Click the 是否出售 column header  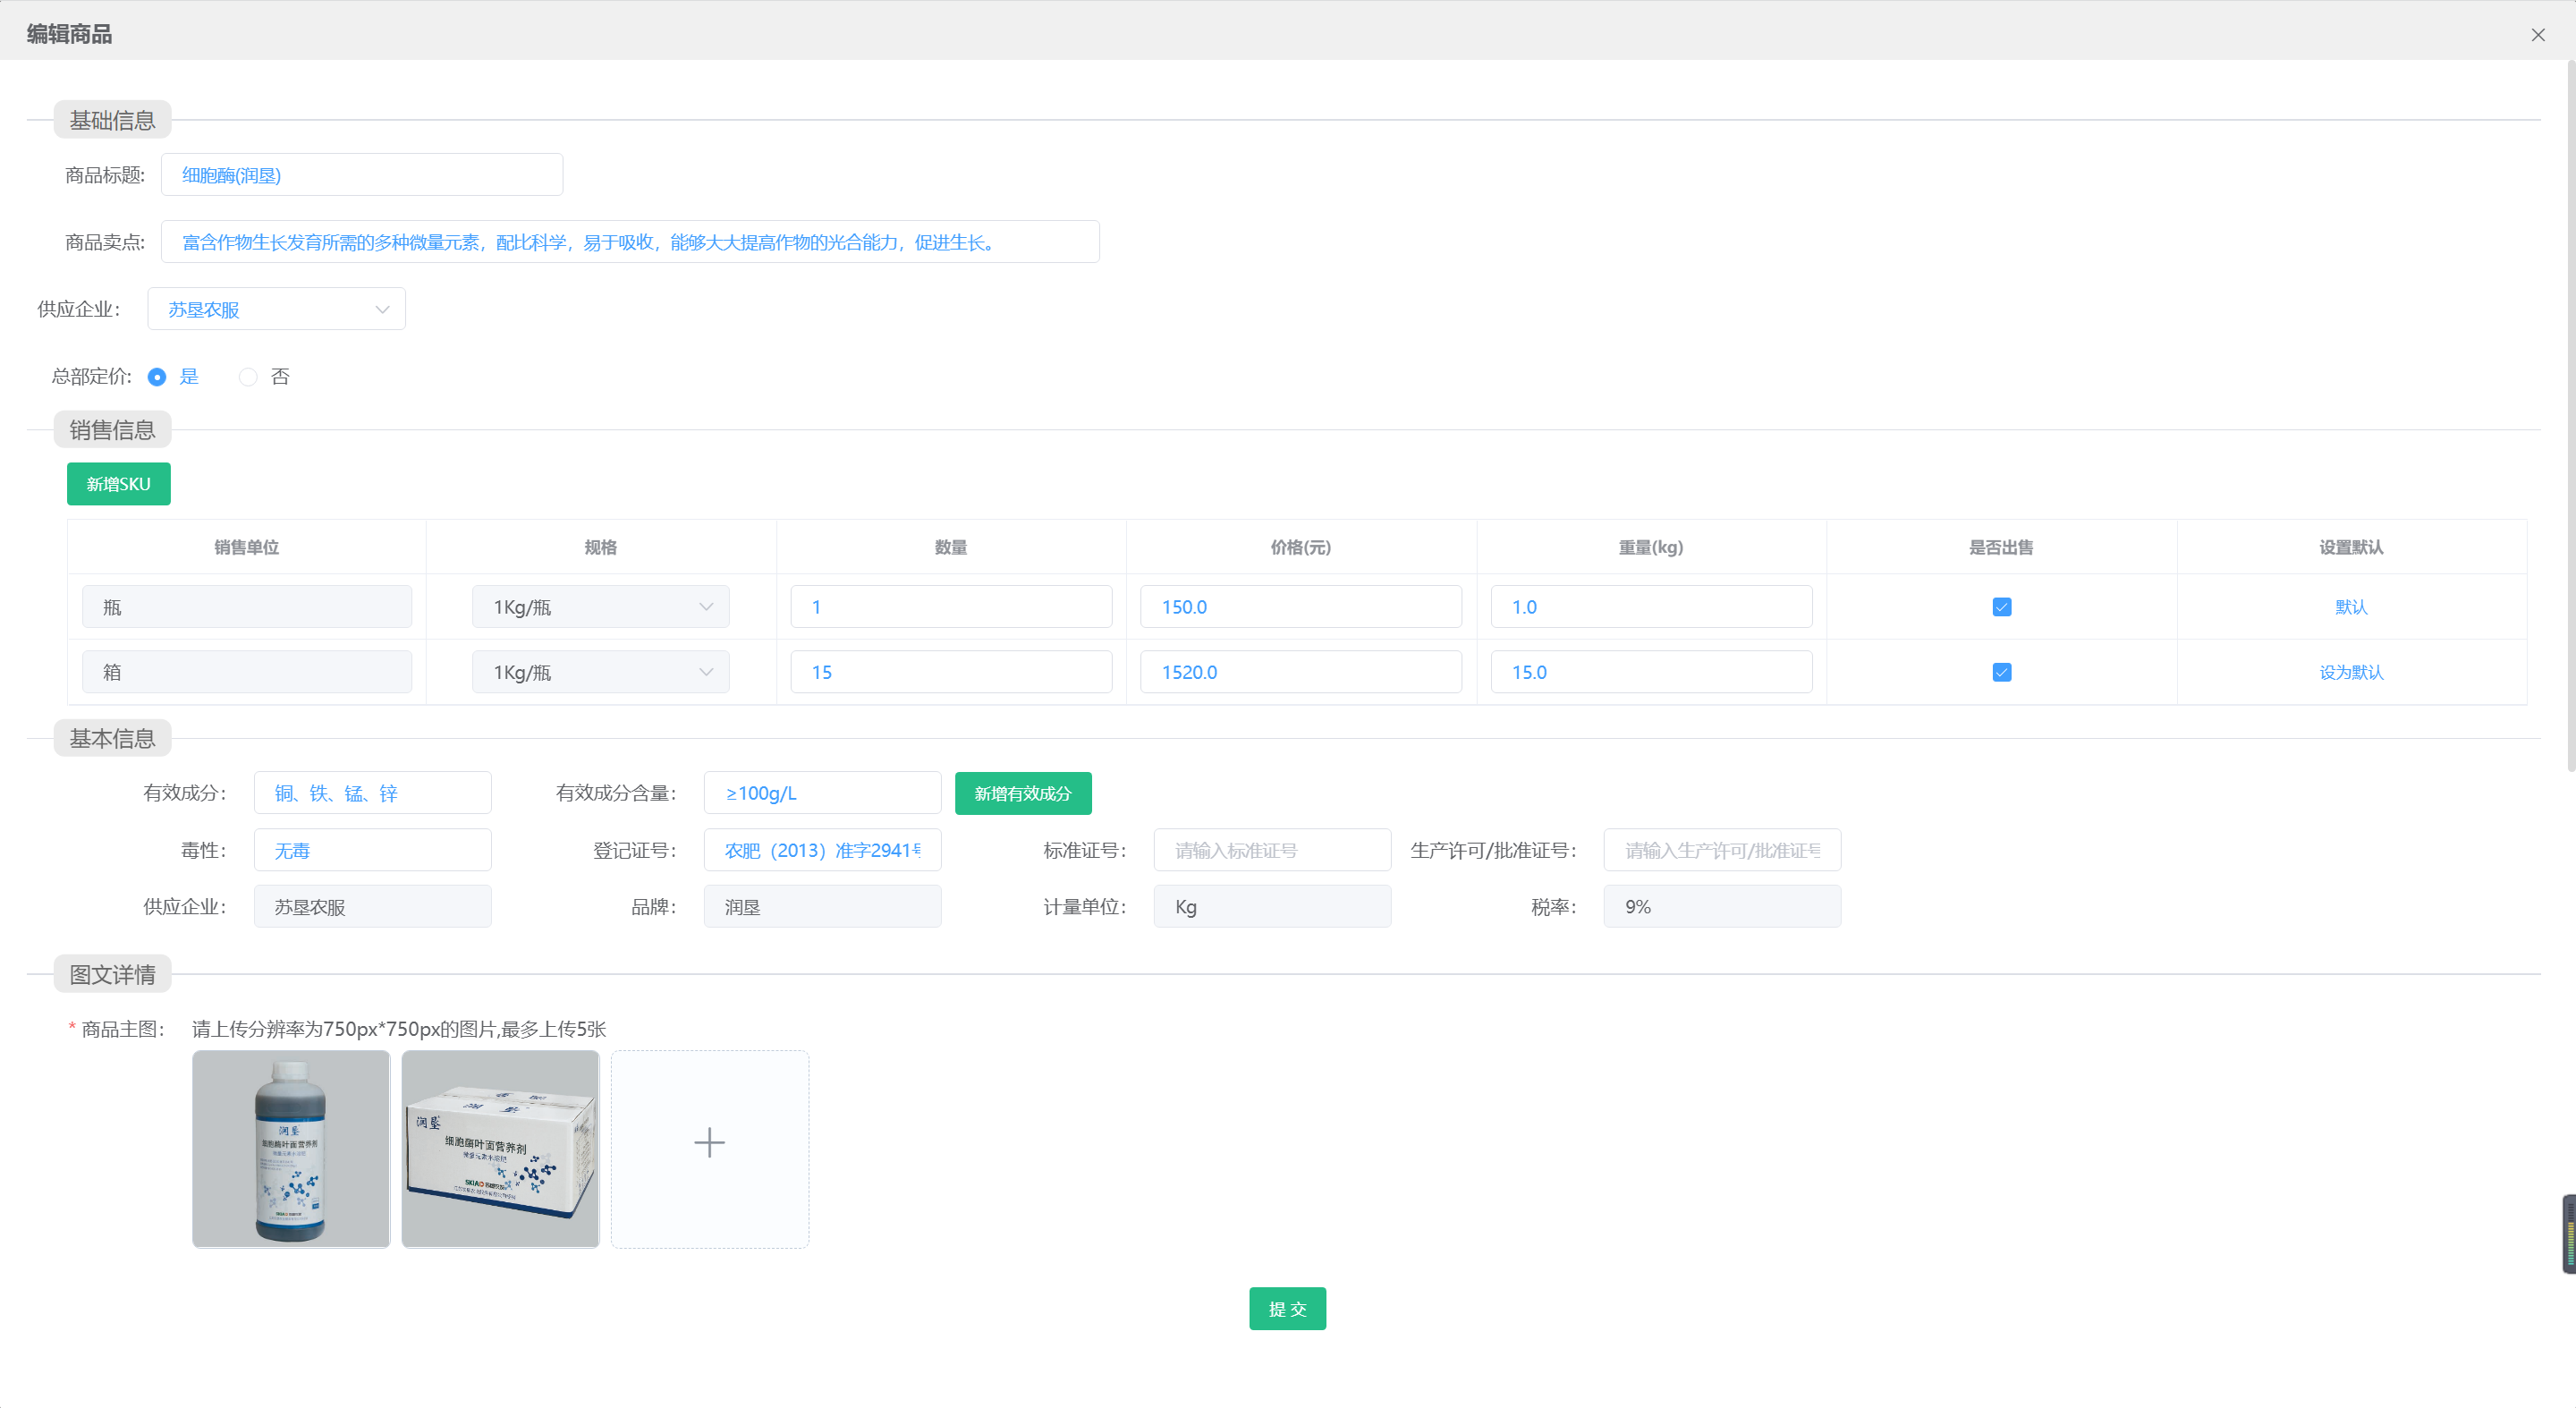[x=2001, y=547]
